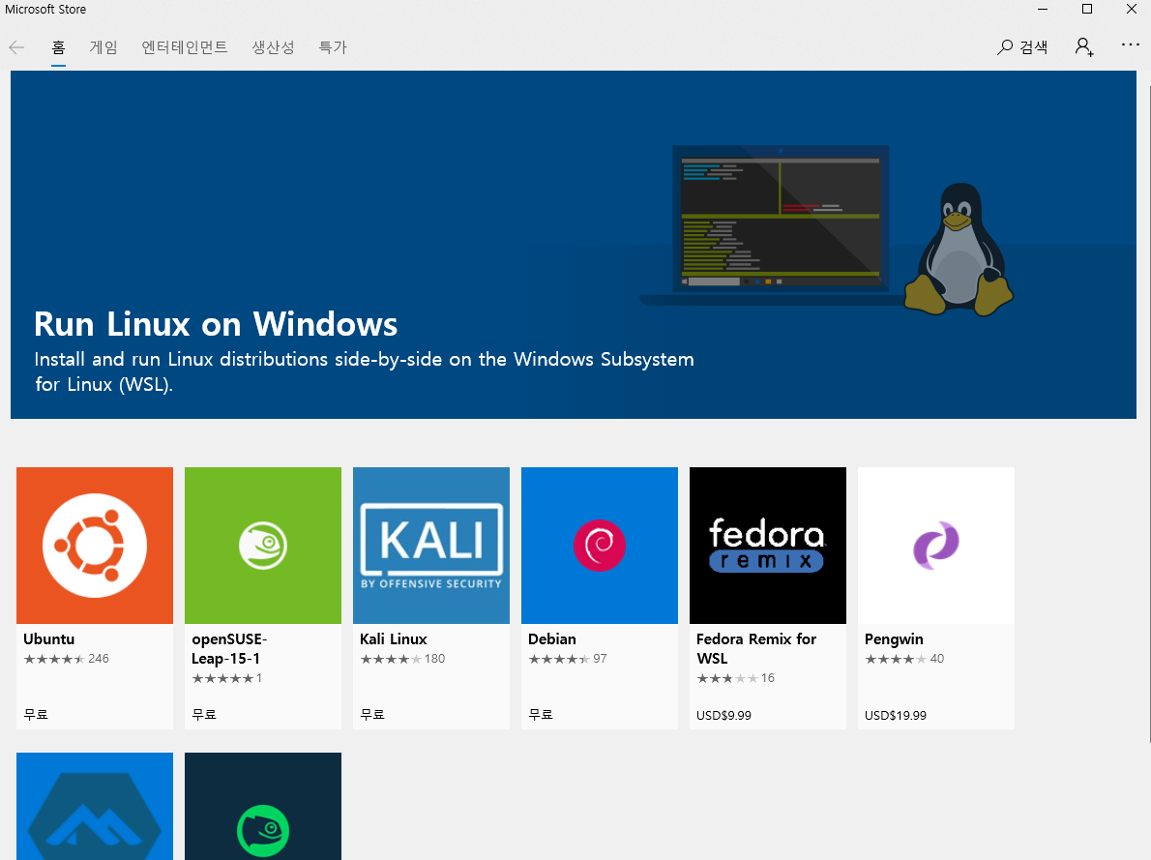Screen dimensions: 1151x860
Task: Open the 홈 tab
Action: [59, 47]
